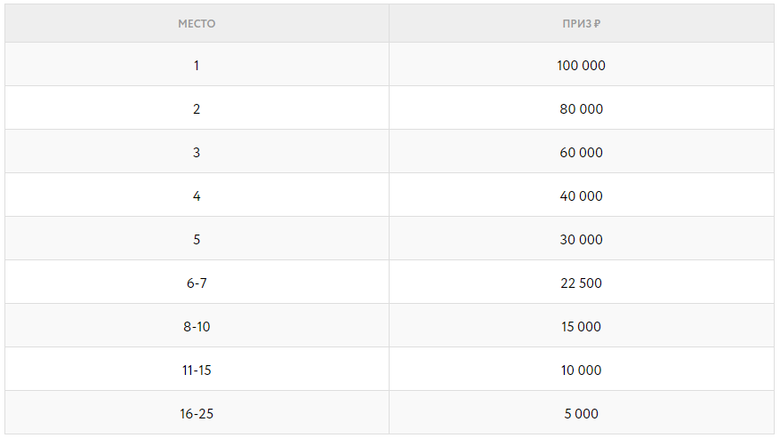Select the 60 000 prize value

pyautogui.click(x=581, y=153)
